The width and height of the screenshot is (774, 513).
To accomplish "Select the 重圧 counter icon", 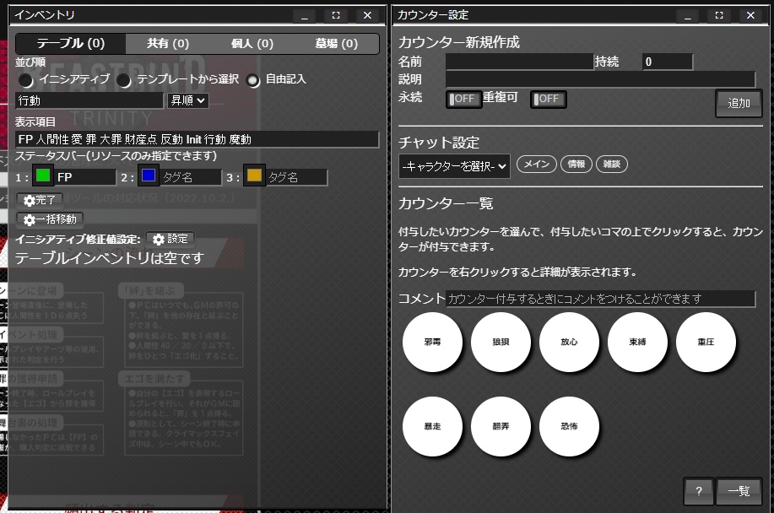I will [706, 342].
